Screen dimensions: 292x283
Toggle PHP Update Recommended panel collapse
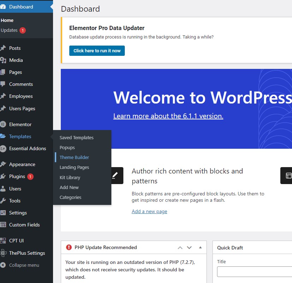(x=200, y=247)
